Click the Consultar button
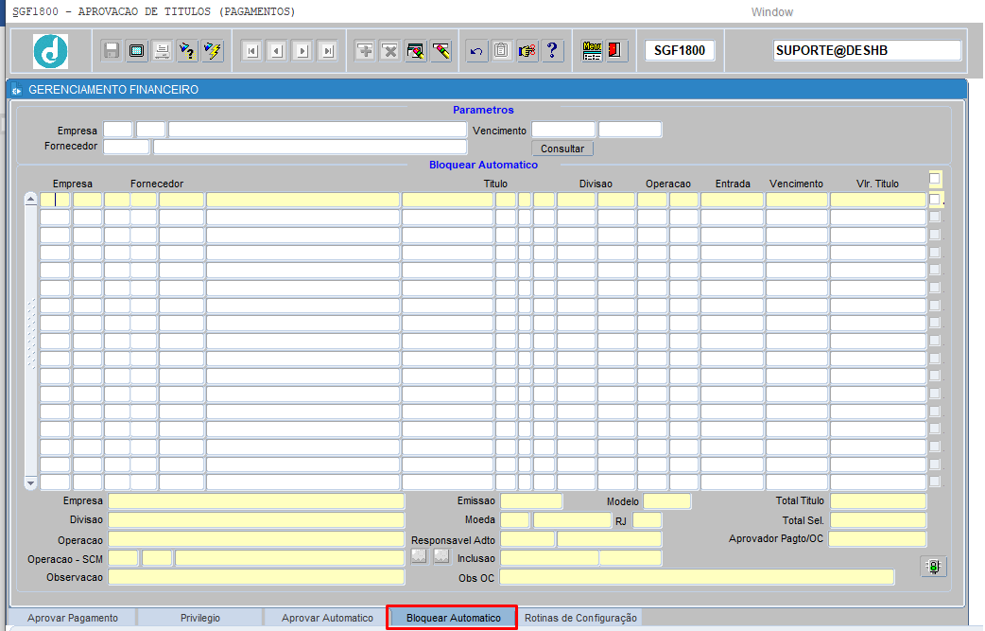 [562, 149]
